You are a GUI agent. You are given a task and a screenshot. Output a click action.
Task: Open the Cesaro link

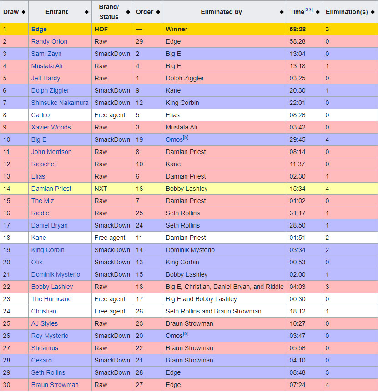point(41,360)
